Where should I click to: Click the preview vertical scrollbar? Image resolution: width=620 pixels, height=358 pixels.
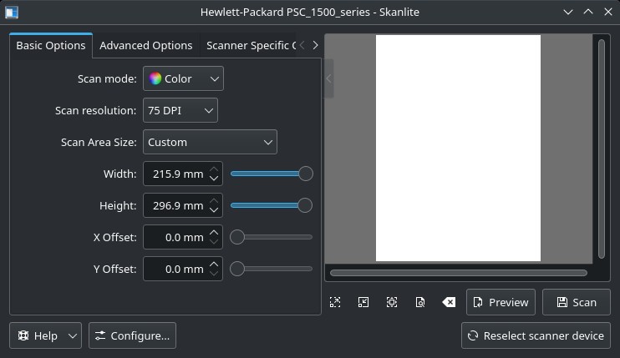point(602,149)
